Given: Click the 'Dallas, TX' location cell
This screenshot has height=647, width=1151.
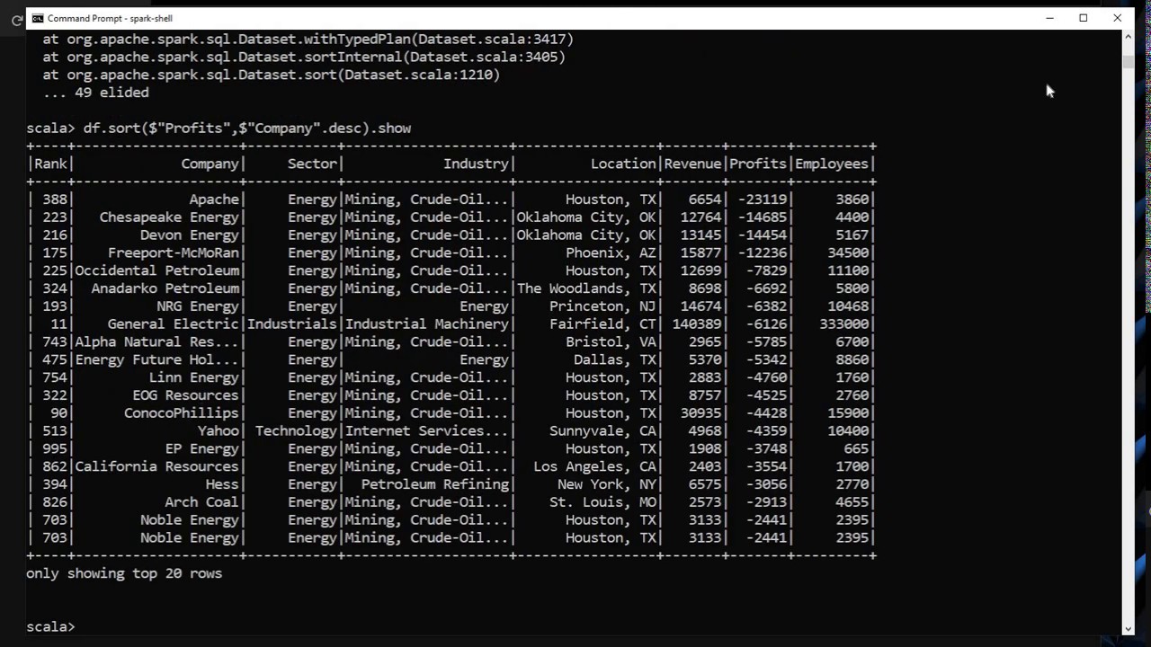Looking at the screenshot, I should point(615,359).
